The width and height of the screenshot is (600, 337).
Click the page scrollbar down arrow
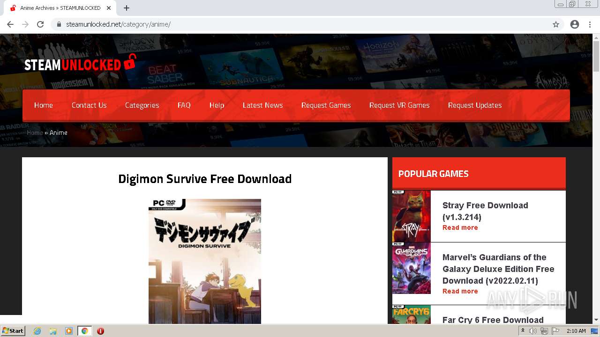(x=596, y=320)
